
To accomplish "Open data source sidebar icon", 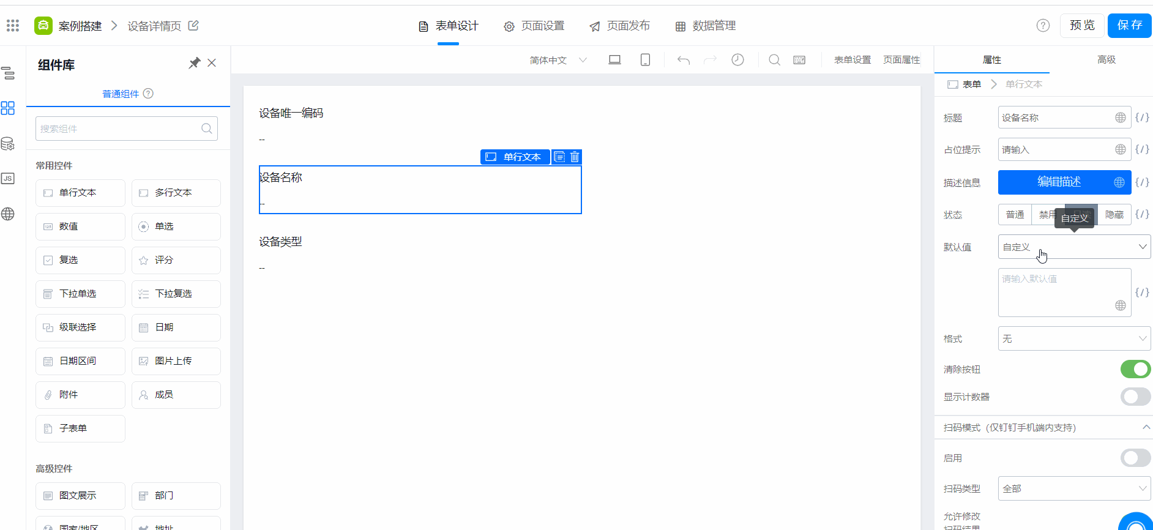I will pyautogui.click(x=8, y=144).
